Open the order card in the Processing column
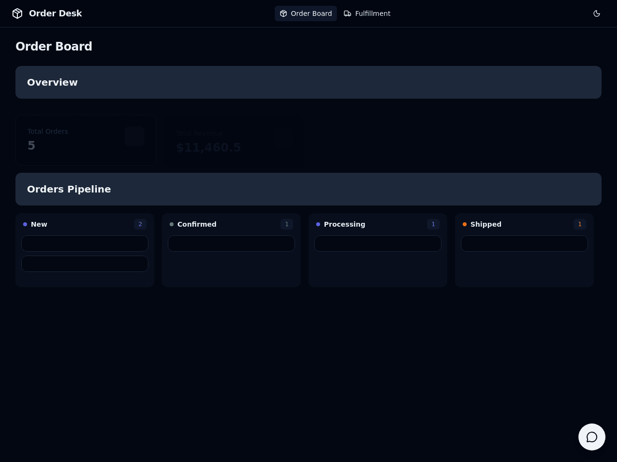This screenshot has width=617, height=462. point(378,244)
